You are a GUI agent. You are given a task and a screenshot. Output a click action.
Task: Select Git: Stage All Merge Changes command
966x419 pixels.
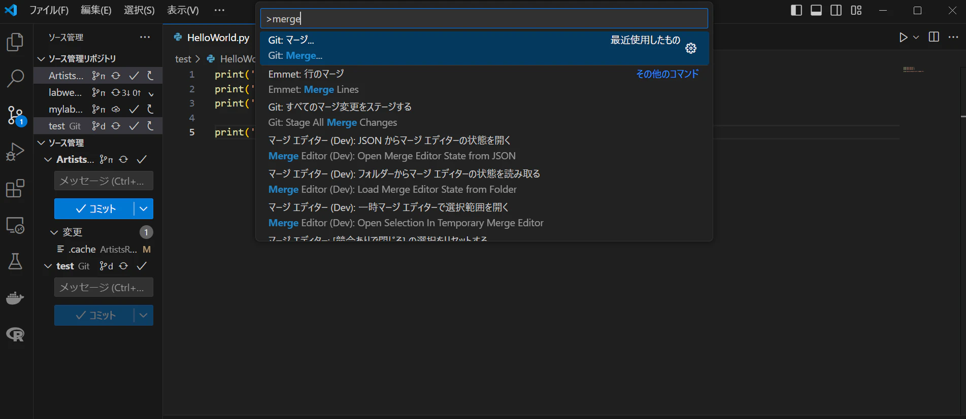click(484, 115)
